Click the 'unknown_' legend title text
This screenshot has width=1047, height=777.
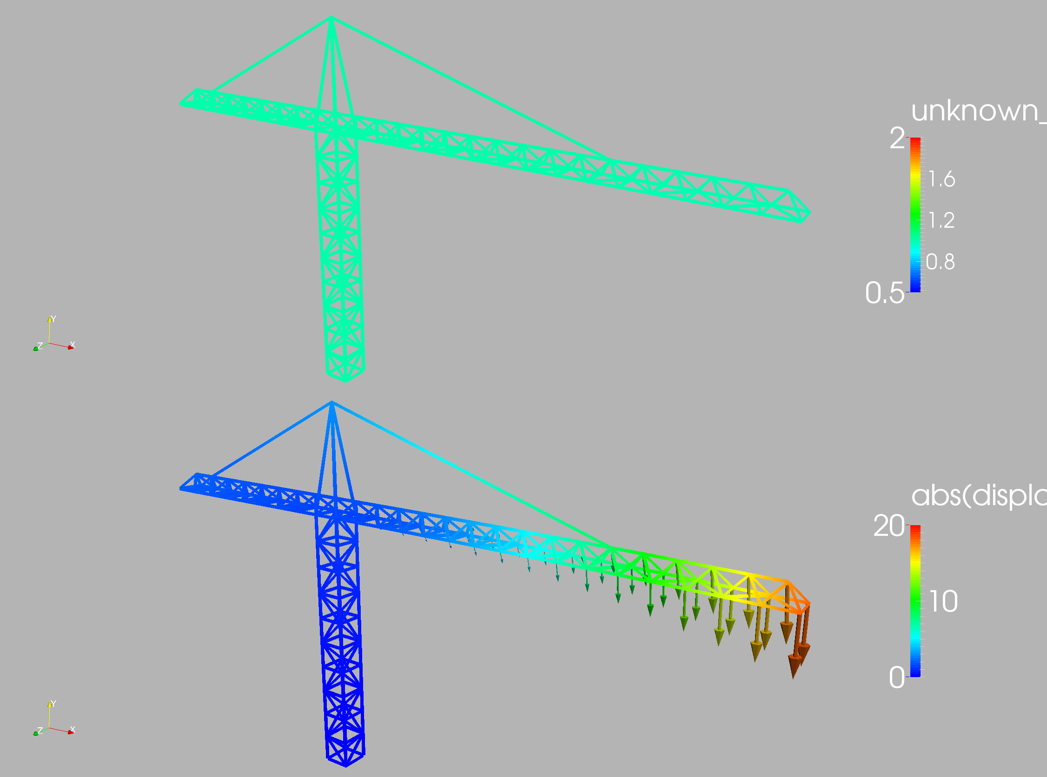978,111
